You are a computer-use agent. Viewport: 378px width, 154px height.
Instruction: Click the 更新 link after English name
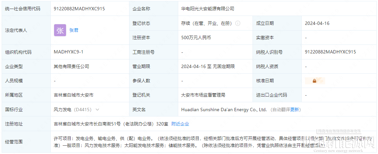[x=295, y=110]
